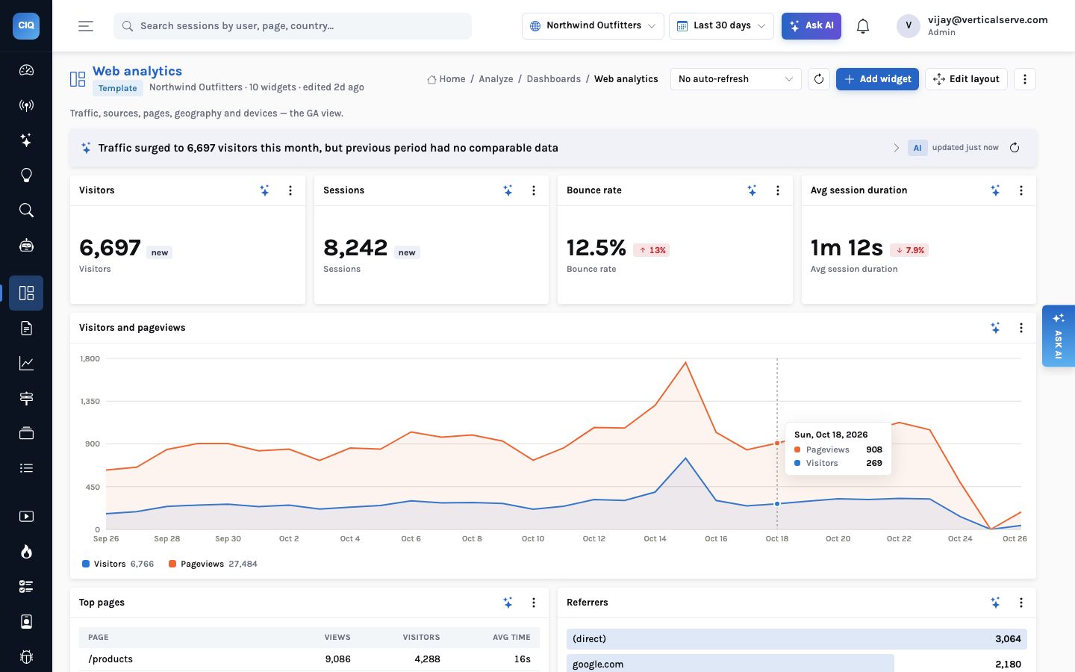The width and height of the screenshot is (1075, 672).
Task: Click the notification bell icon
Action: (863, 26)
